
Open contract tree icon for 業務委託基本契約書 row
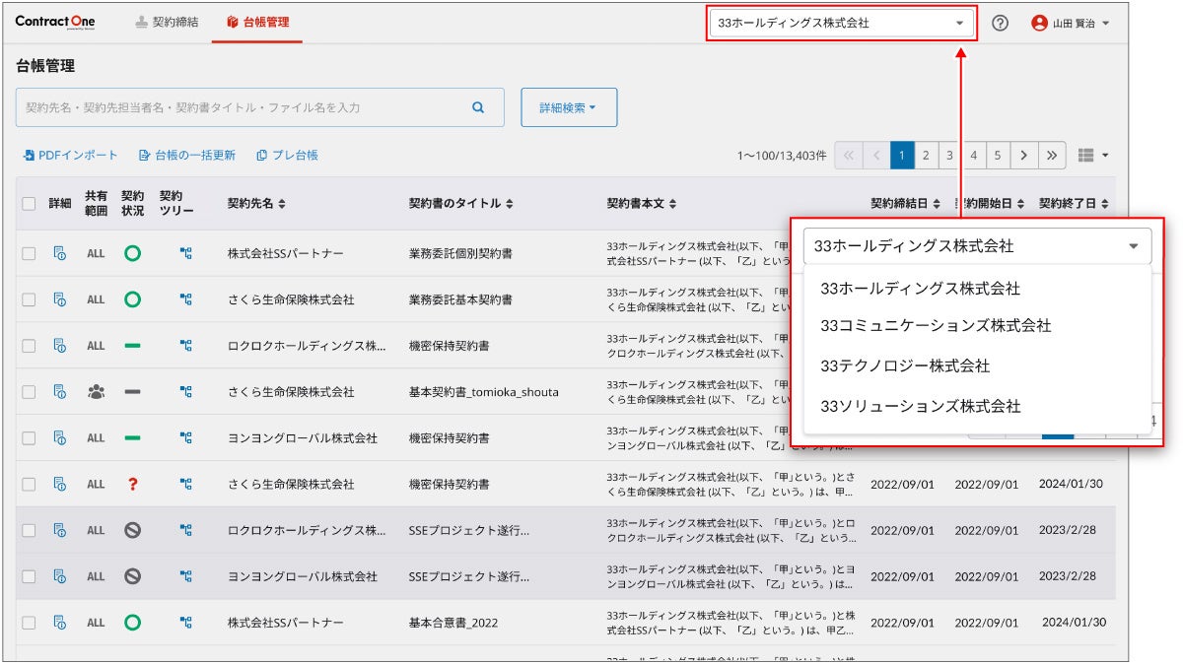coord(185,299)
